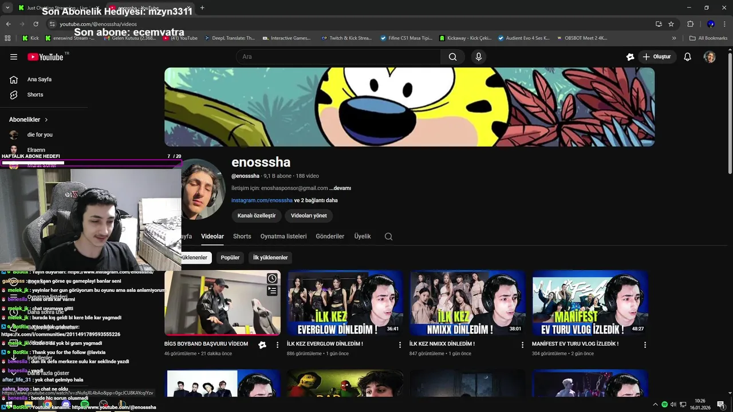The image size is (733, 412).
Task: Open the Chrome profile icon
Action: [x=711, y=24]
